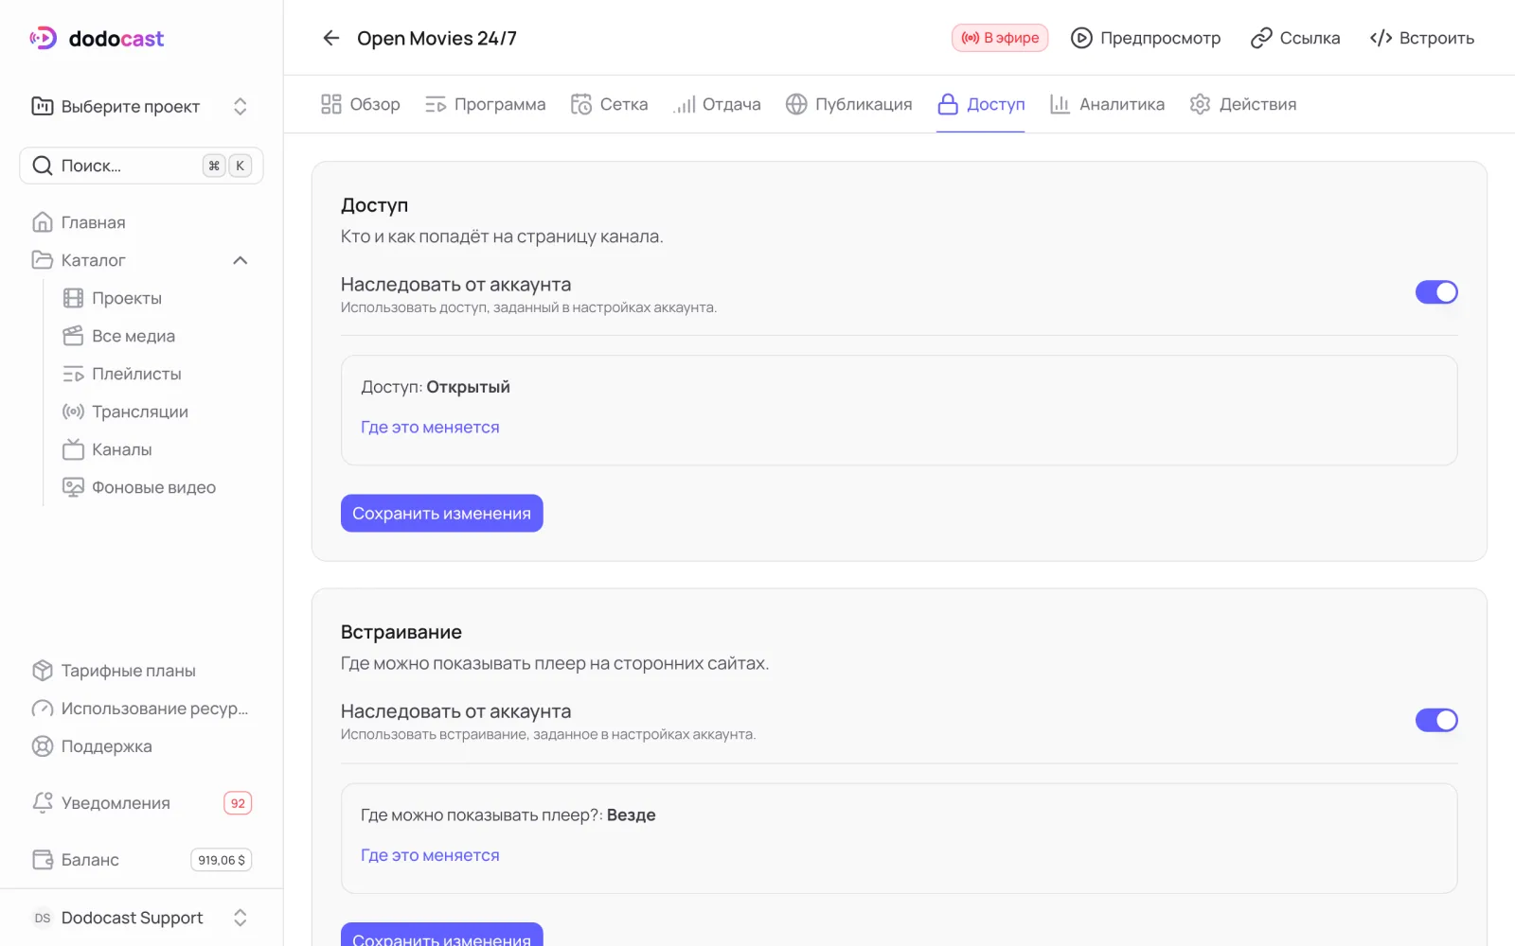The width and height of the screenshot is (1515, 946).
Task: Toggle Наследовать от аккаунта in Доступ section
Action: pos(1436,292)
